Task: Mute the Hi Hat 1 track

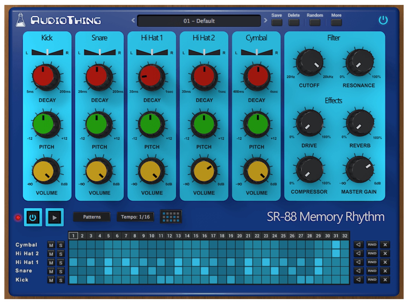Action: pyautogui.click(x=51, y=263)
